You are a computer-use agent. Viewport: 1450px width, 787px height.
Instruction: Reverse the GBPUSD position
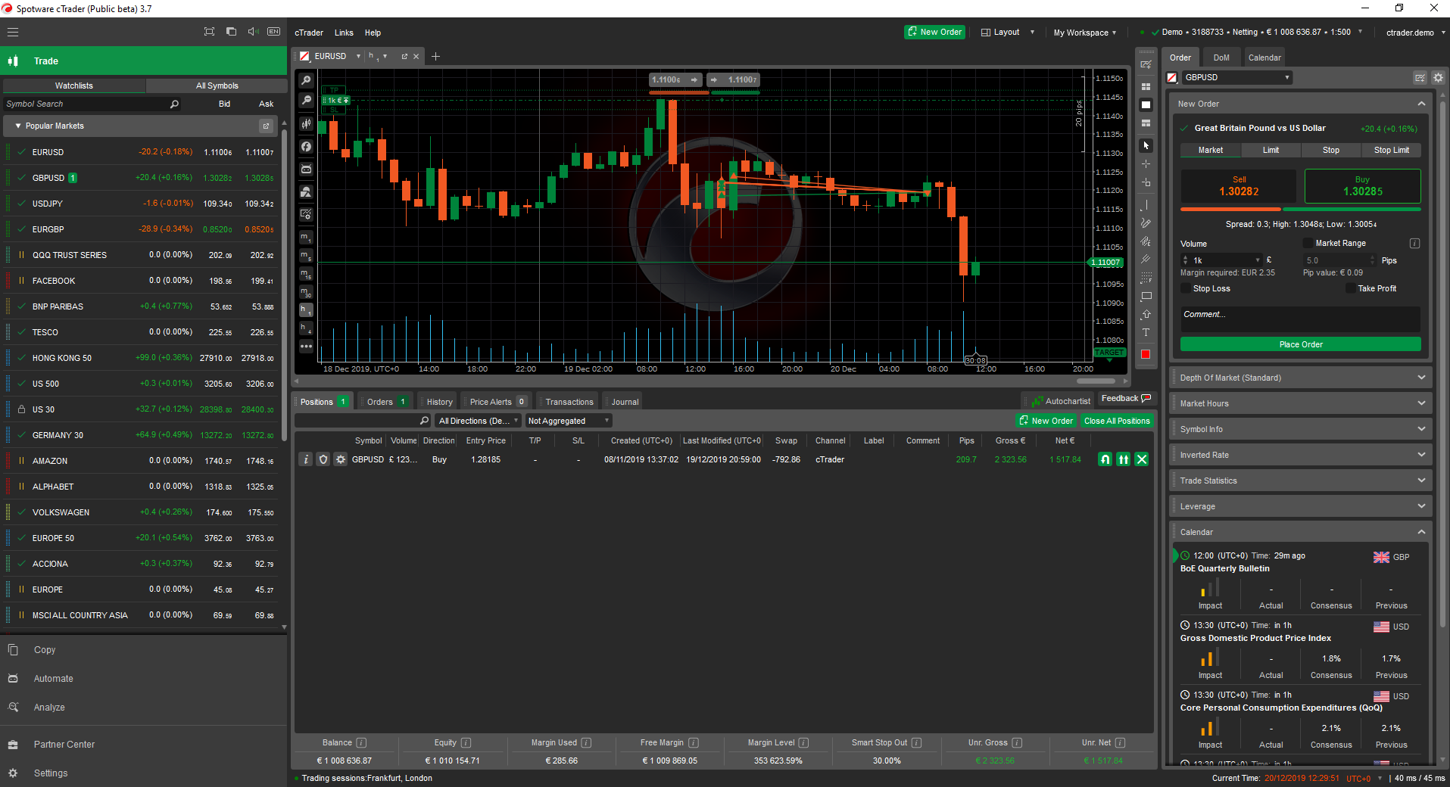point(1105,459)
